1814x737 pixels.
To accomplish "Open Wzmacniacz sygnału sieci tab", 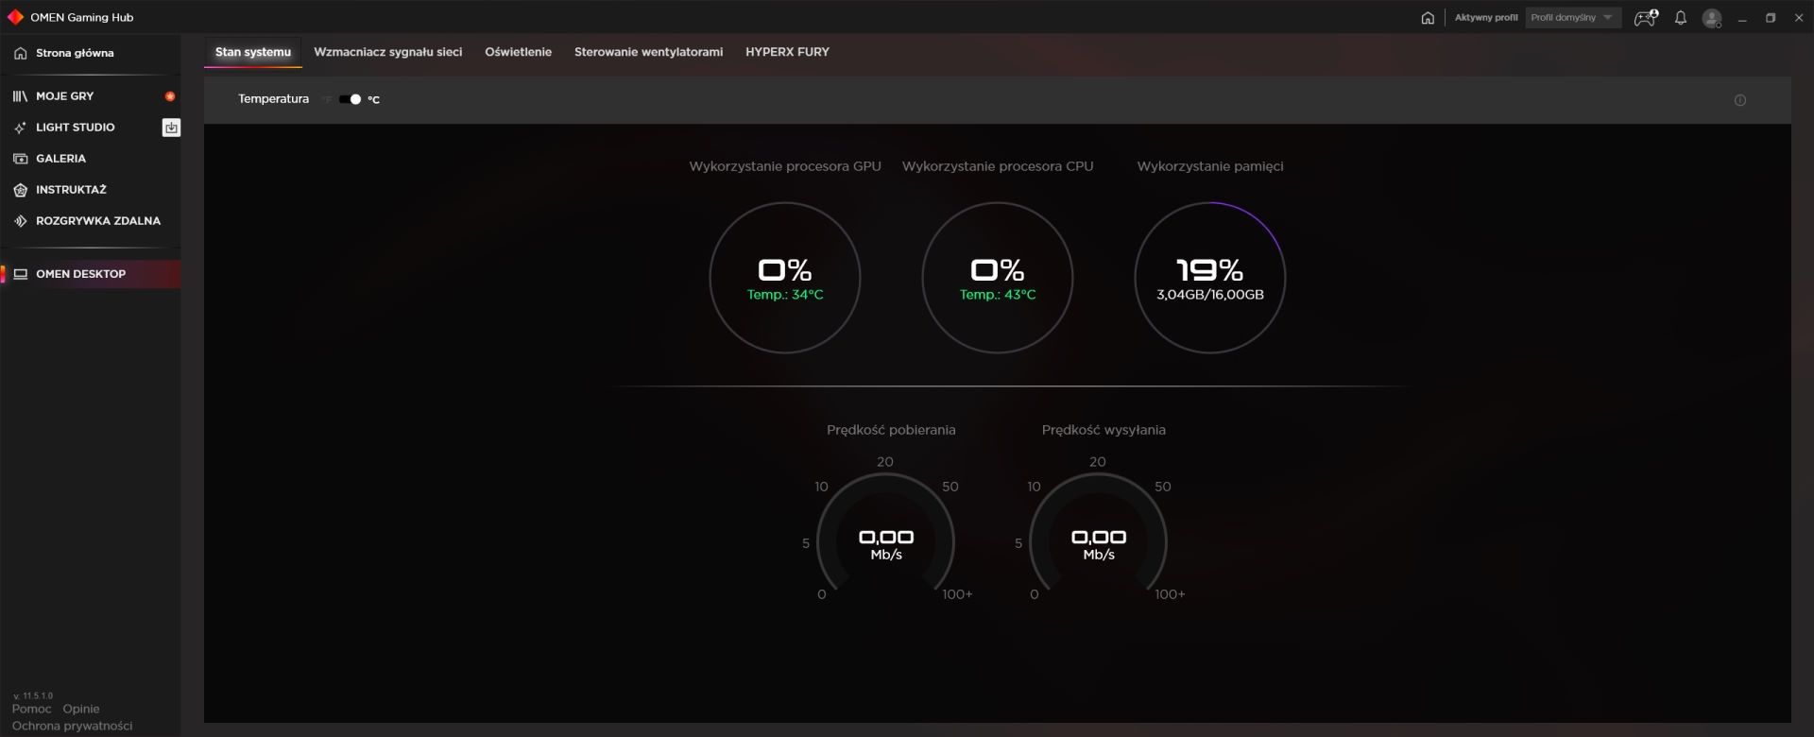I will pos(388,52).
